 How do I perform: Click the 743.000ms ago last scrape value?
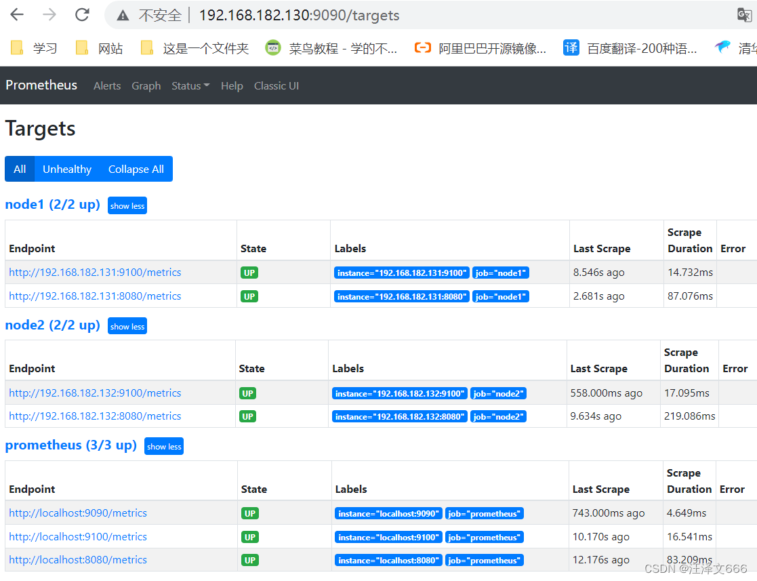click(x=609, y=513)
